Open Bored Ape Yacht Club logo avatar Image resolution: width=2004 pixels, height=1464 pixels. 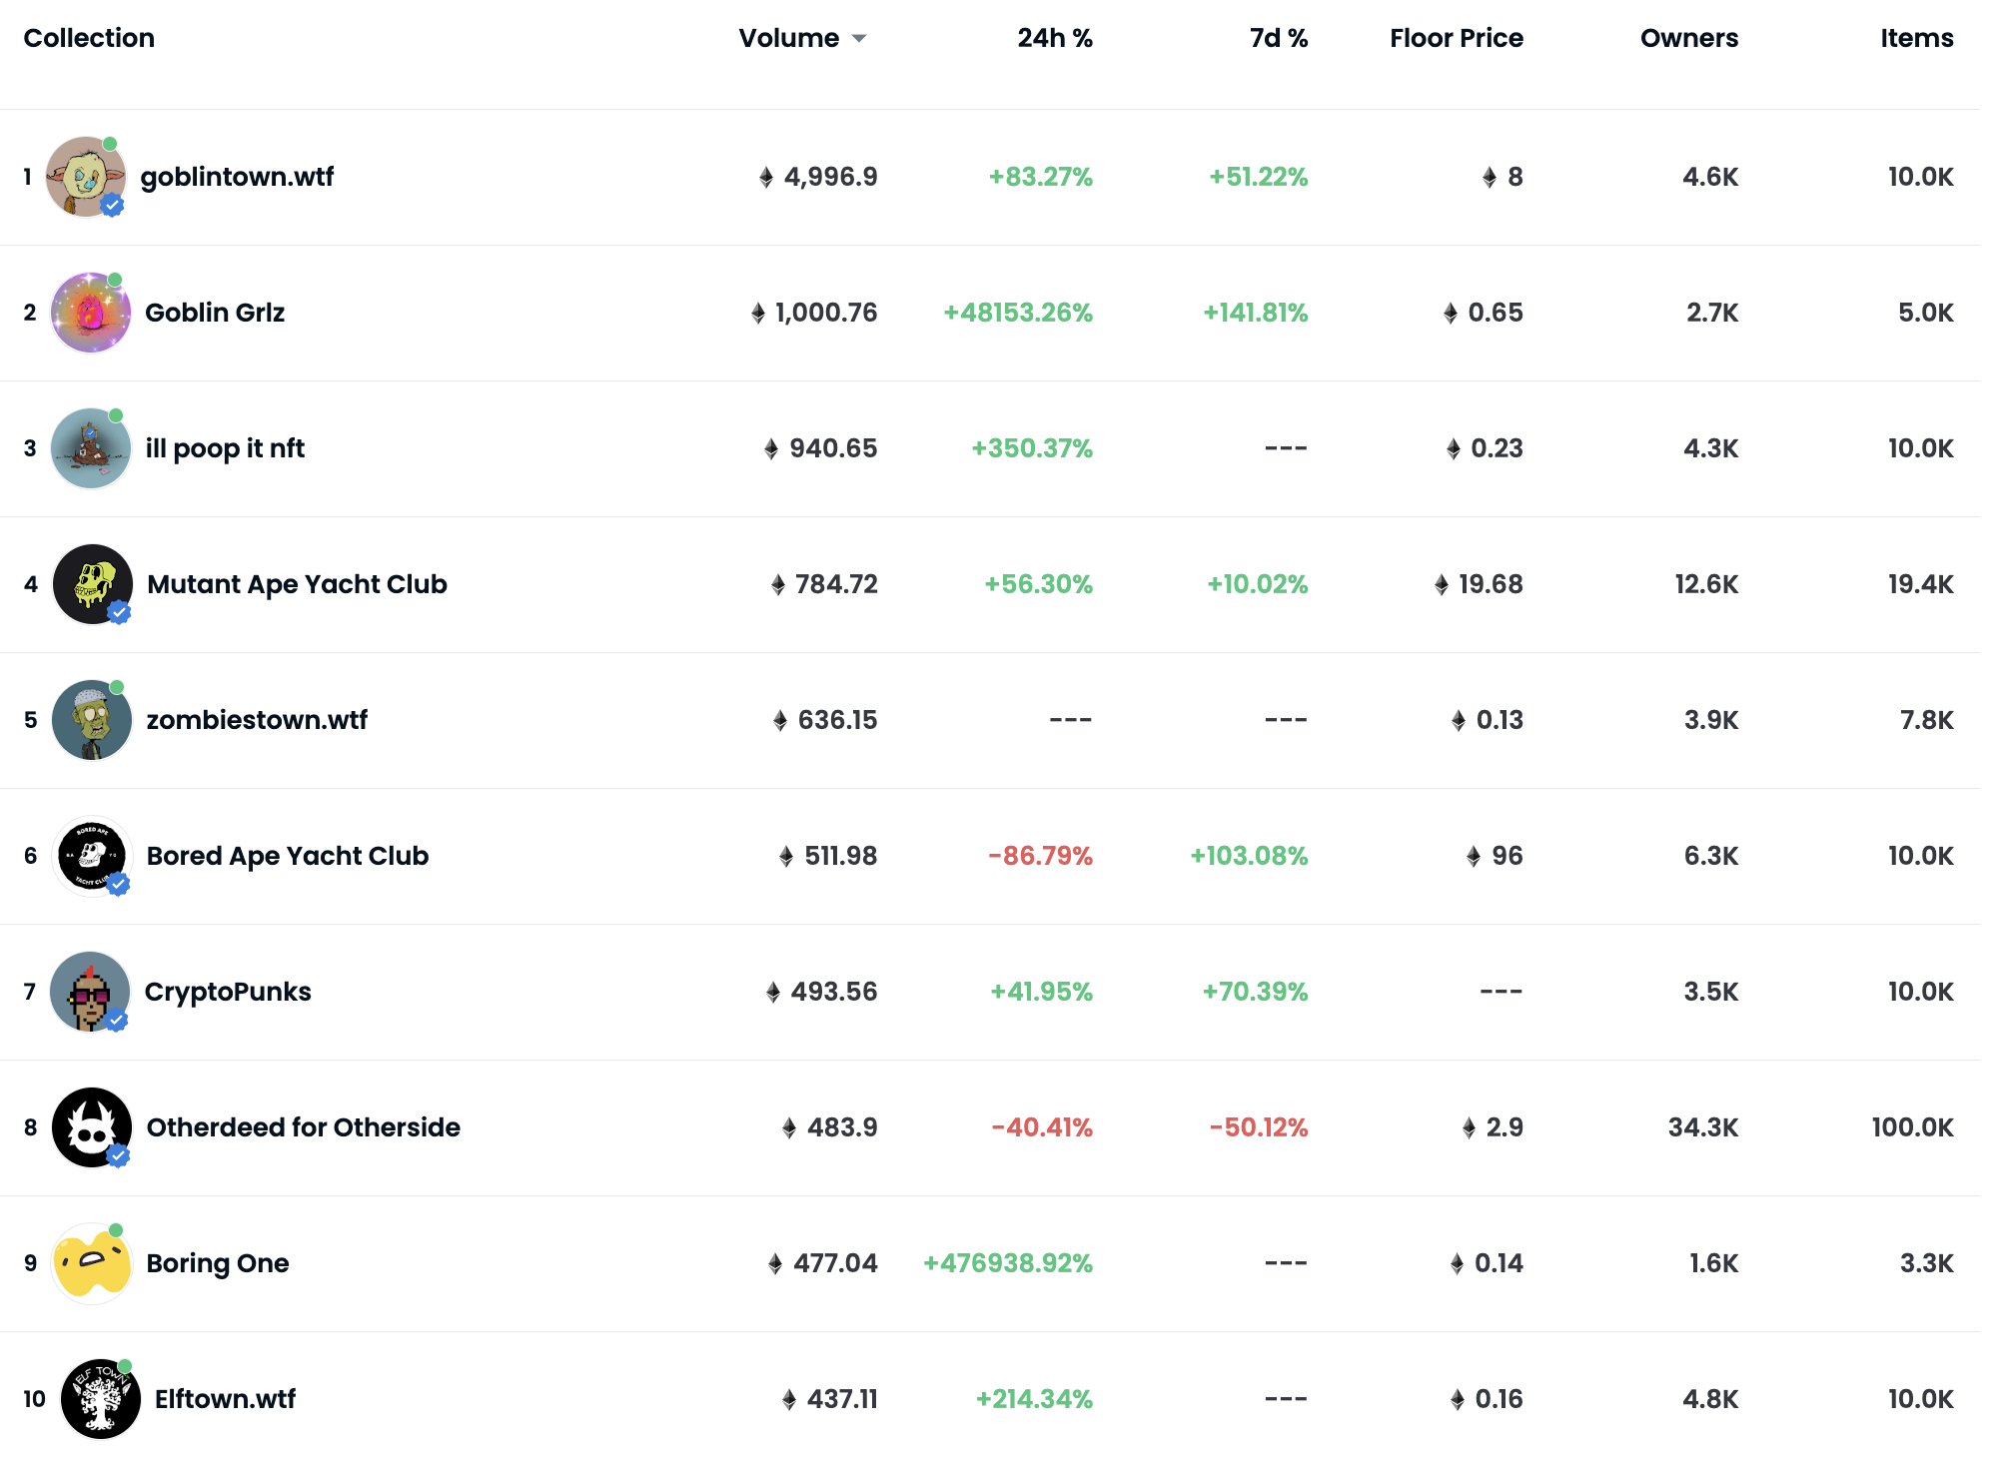[92, 856]
